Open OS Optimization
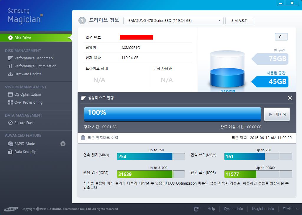Screen dimensions: 302x215 pos(27,95)
